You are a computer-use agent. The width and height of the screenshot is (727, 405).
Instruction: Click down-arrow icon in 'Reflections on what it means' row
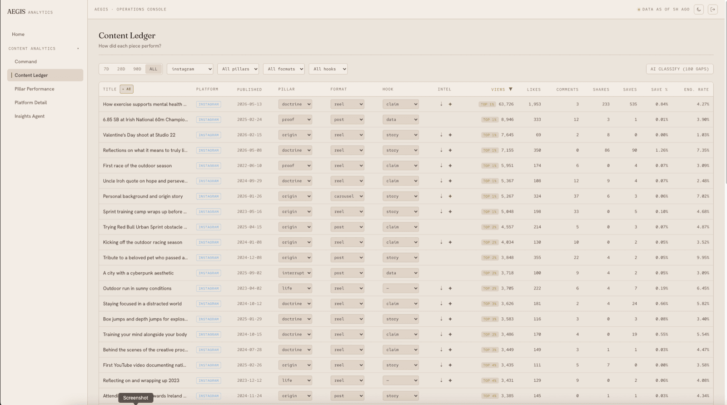[x=441, y=150]
